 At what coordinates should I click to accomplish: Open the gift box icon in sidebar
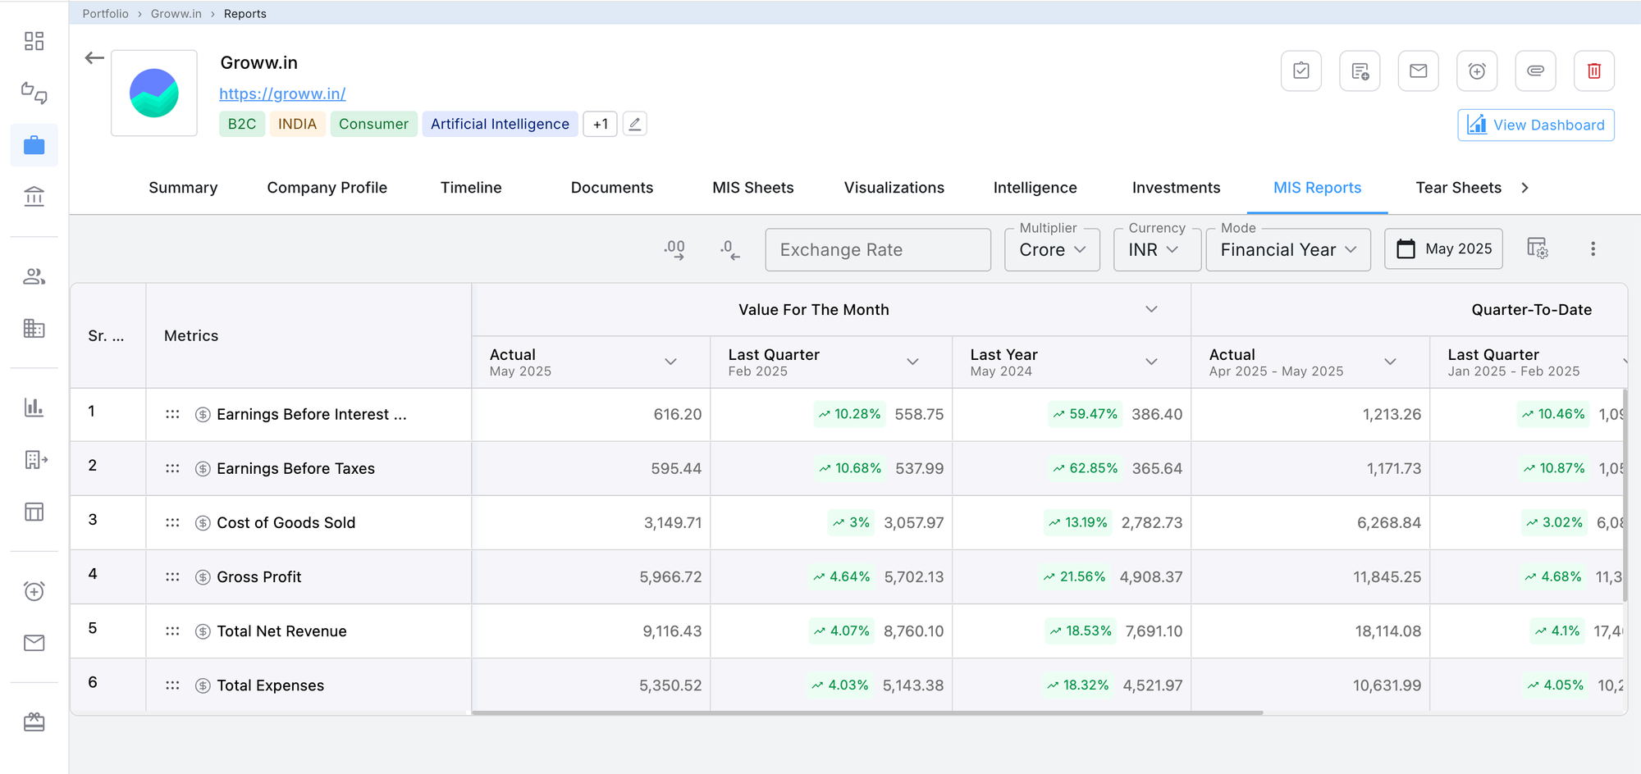[34, 722]
